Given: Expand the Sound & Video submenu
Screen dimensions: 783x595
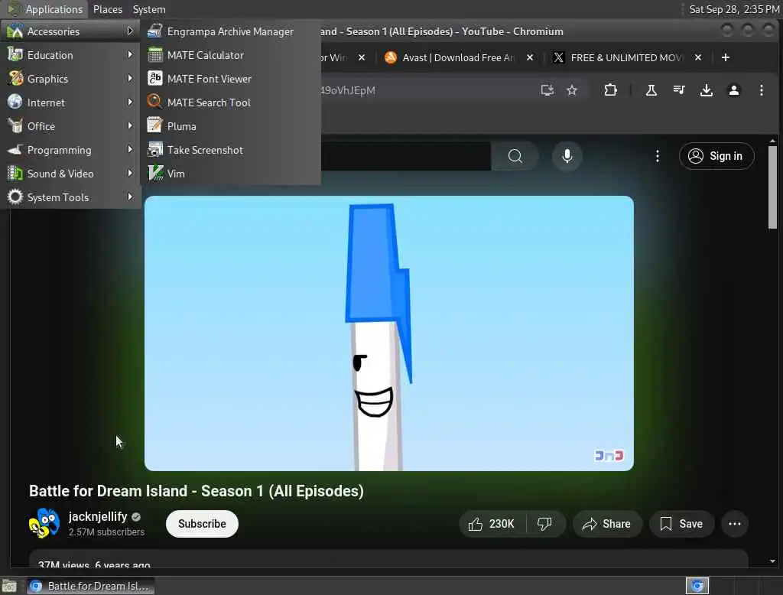Looking at the screenshot, I should pyautogui.click(x=70, y=174).
